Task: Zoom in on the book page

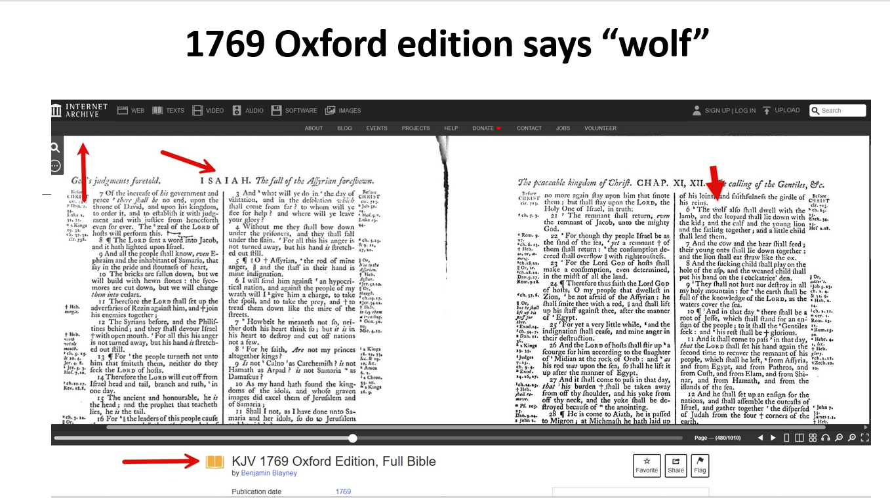Action: (852, 438)
